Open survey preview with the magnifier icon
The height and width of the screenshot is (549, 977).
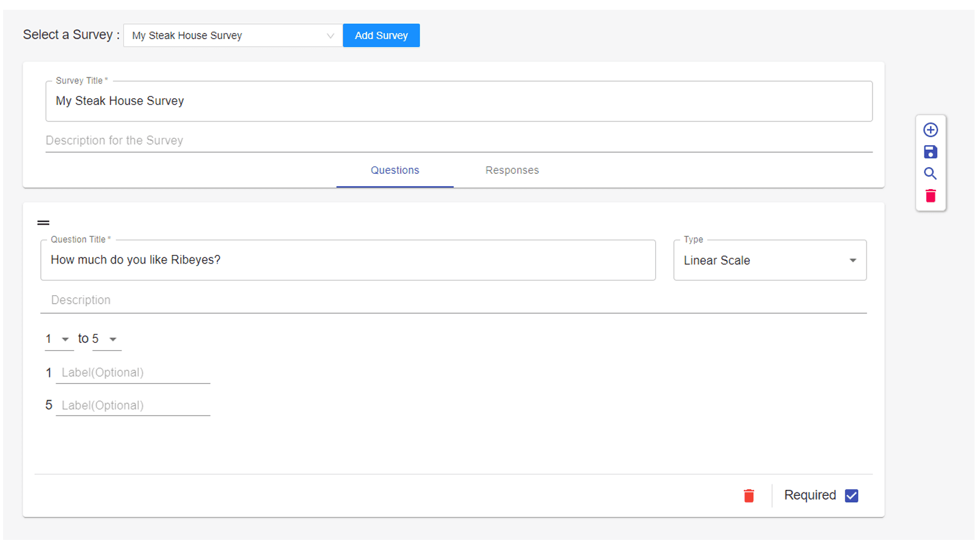(x=930, y=173)
